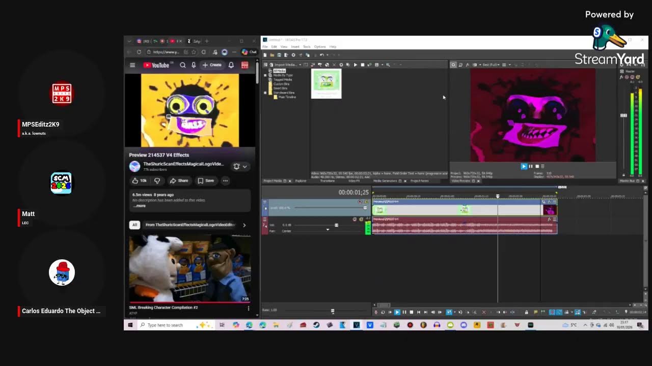Select the All filter chip
Screen dimensions: 652x366
click(134, 225)
